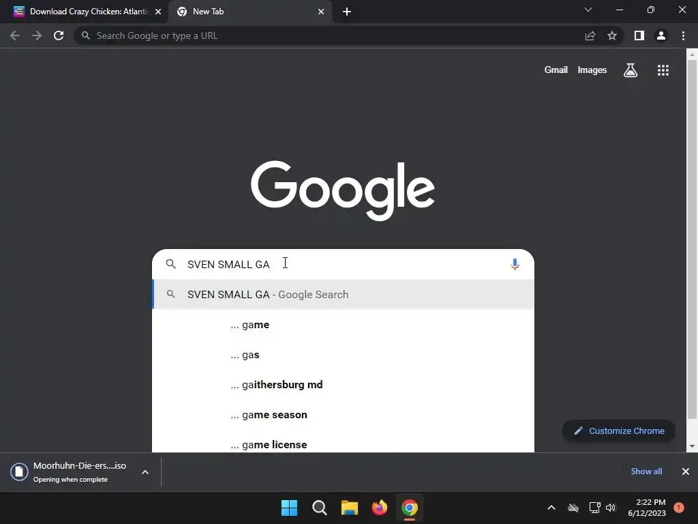Open the Chrome profile menu
The height and width of the screenshot is (524, 698).
[x=661, y=35]
